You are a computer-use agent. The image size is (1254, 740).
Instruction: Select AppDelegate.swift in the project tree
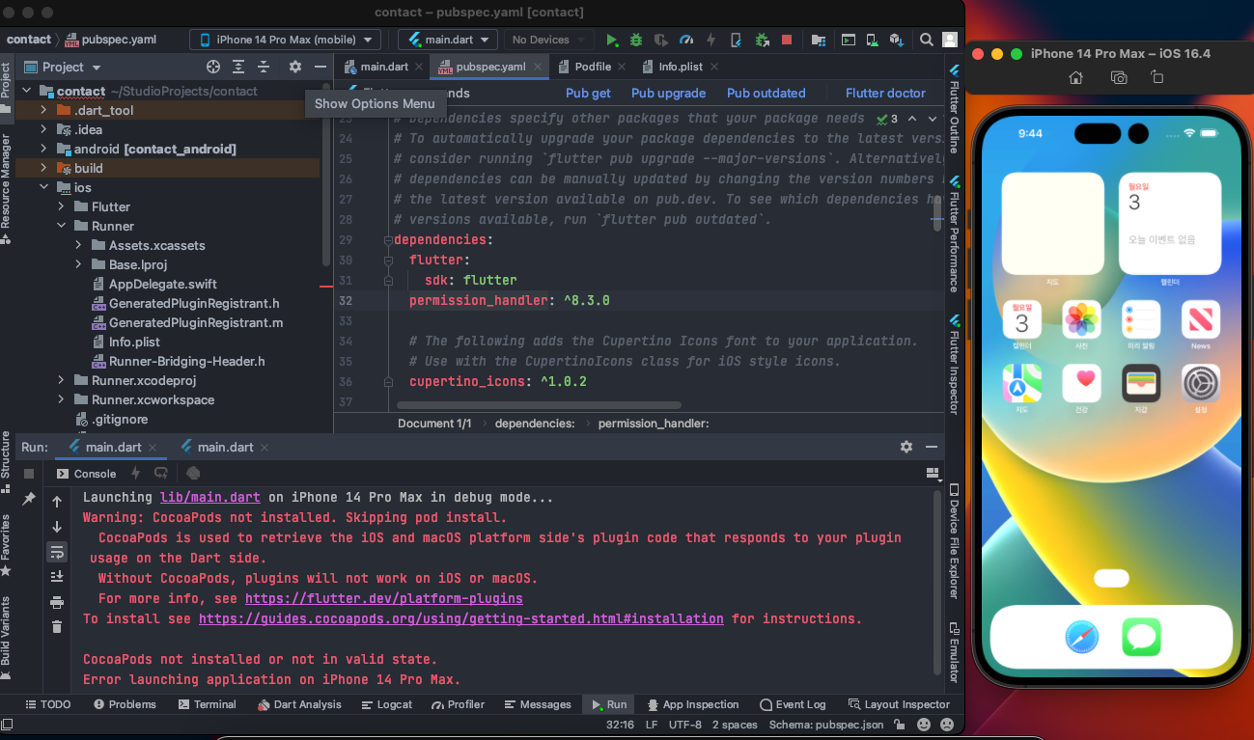point(162,284)
